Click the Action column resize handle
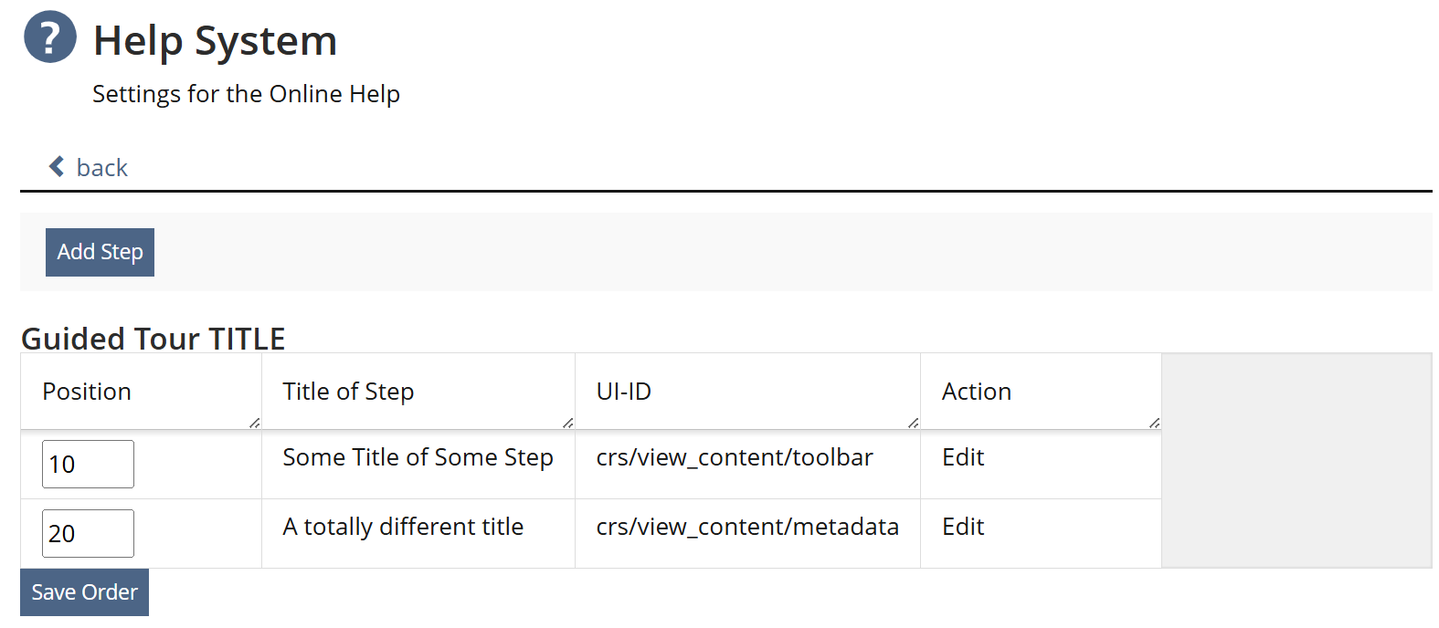The image size is (1439, 628). point(1155,423)
